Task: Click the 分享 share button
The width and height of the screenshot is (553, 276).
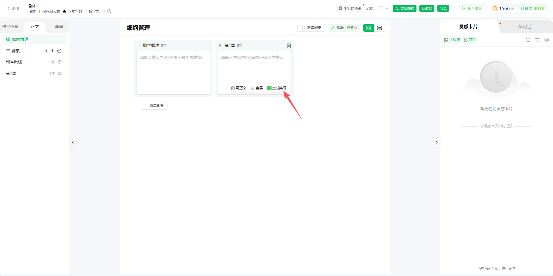Action: (443, 8)
